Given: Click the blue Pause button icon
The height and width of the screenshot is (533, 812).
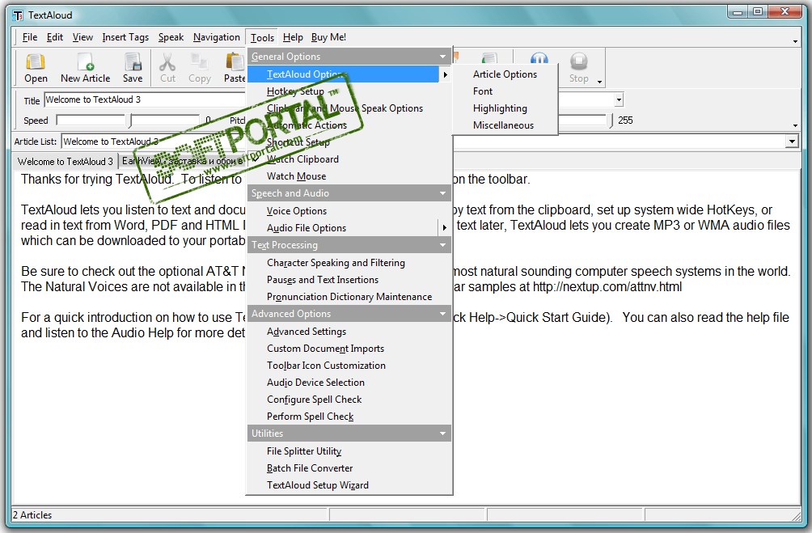Looking at the screenshot, I should pyautogui.click(x=539, y=58).
